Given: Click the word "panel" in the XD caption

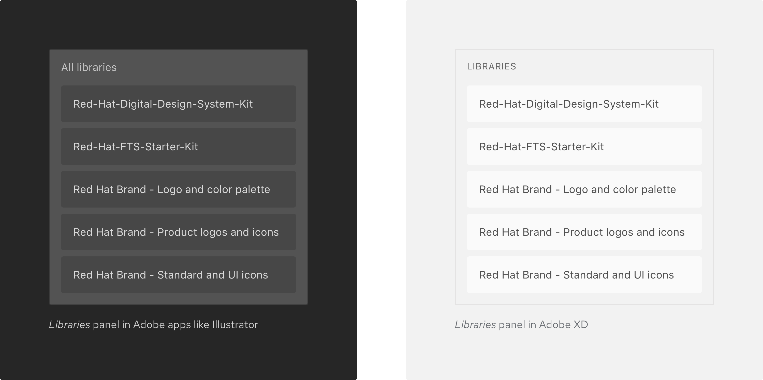Looking at the screenshot, I should pos(512,325).
